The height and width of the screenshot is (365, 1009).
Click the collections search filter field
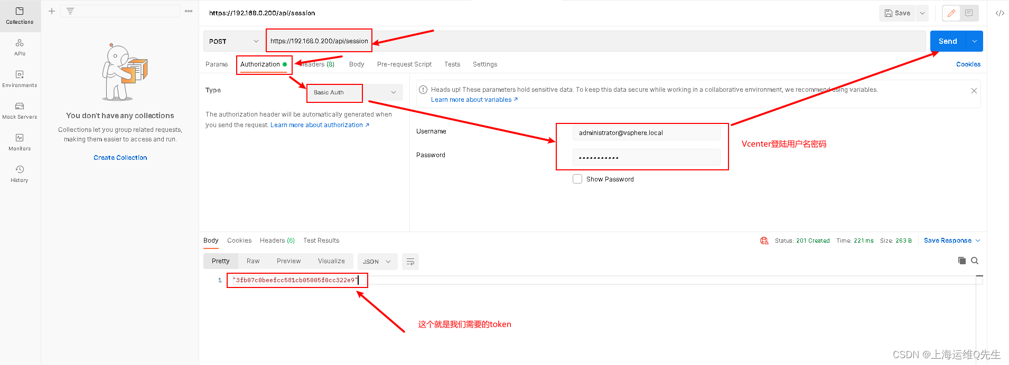tap(120, 11)
